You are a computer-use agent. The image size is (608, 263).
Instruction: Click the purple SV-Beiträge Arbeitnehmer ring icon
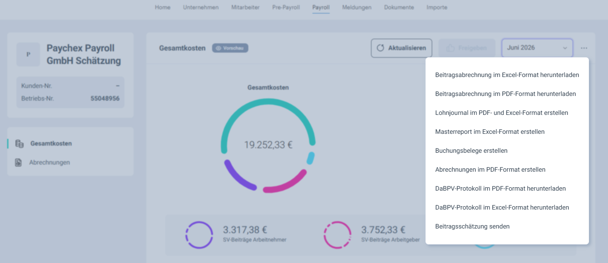[199, 235]
